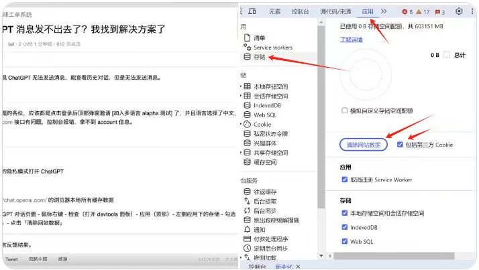Image resolution: width=479 pixels, height=270 pixels.
Task: Select the Cookie item in the sidebar
Action: coord(262,124)
